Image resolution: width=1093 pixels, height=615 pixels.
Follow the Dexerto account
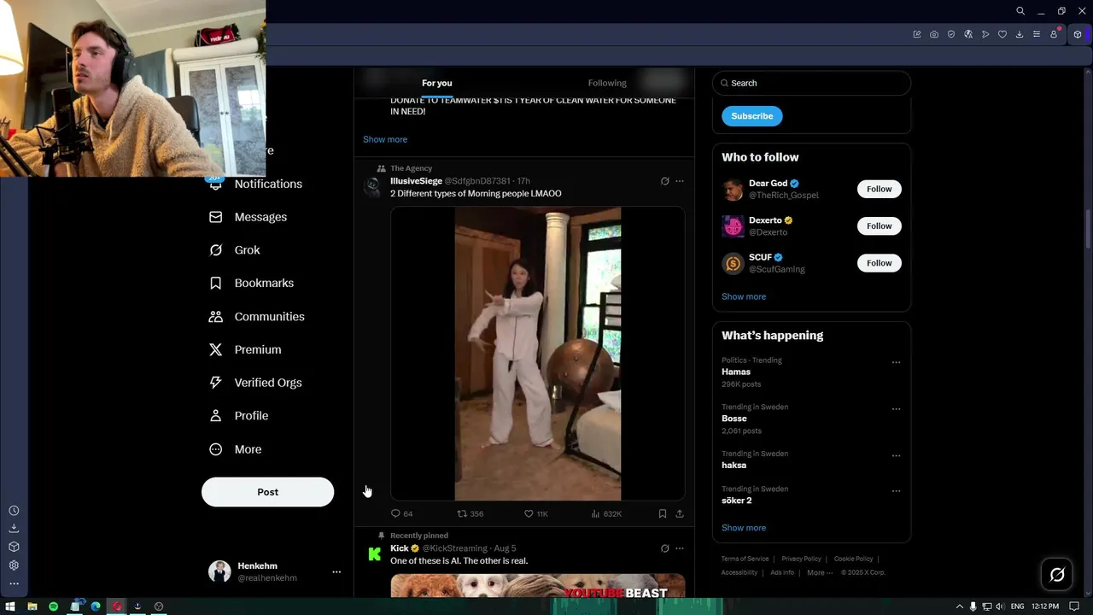tap(879, 225)
